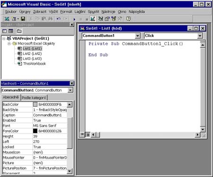Open the Soubor menu
This screenshot has height=177, width=213.
[x=10, y=12]
